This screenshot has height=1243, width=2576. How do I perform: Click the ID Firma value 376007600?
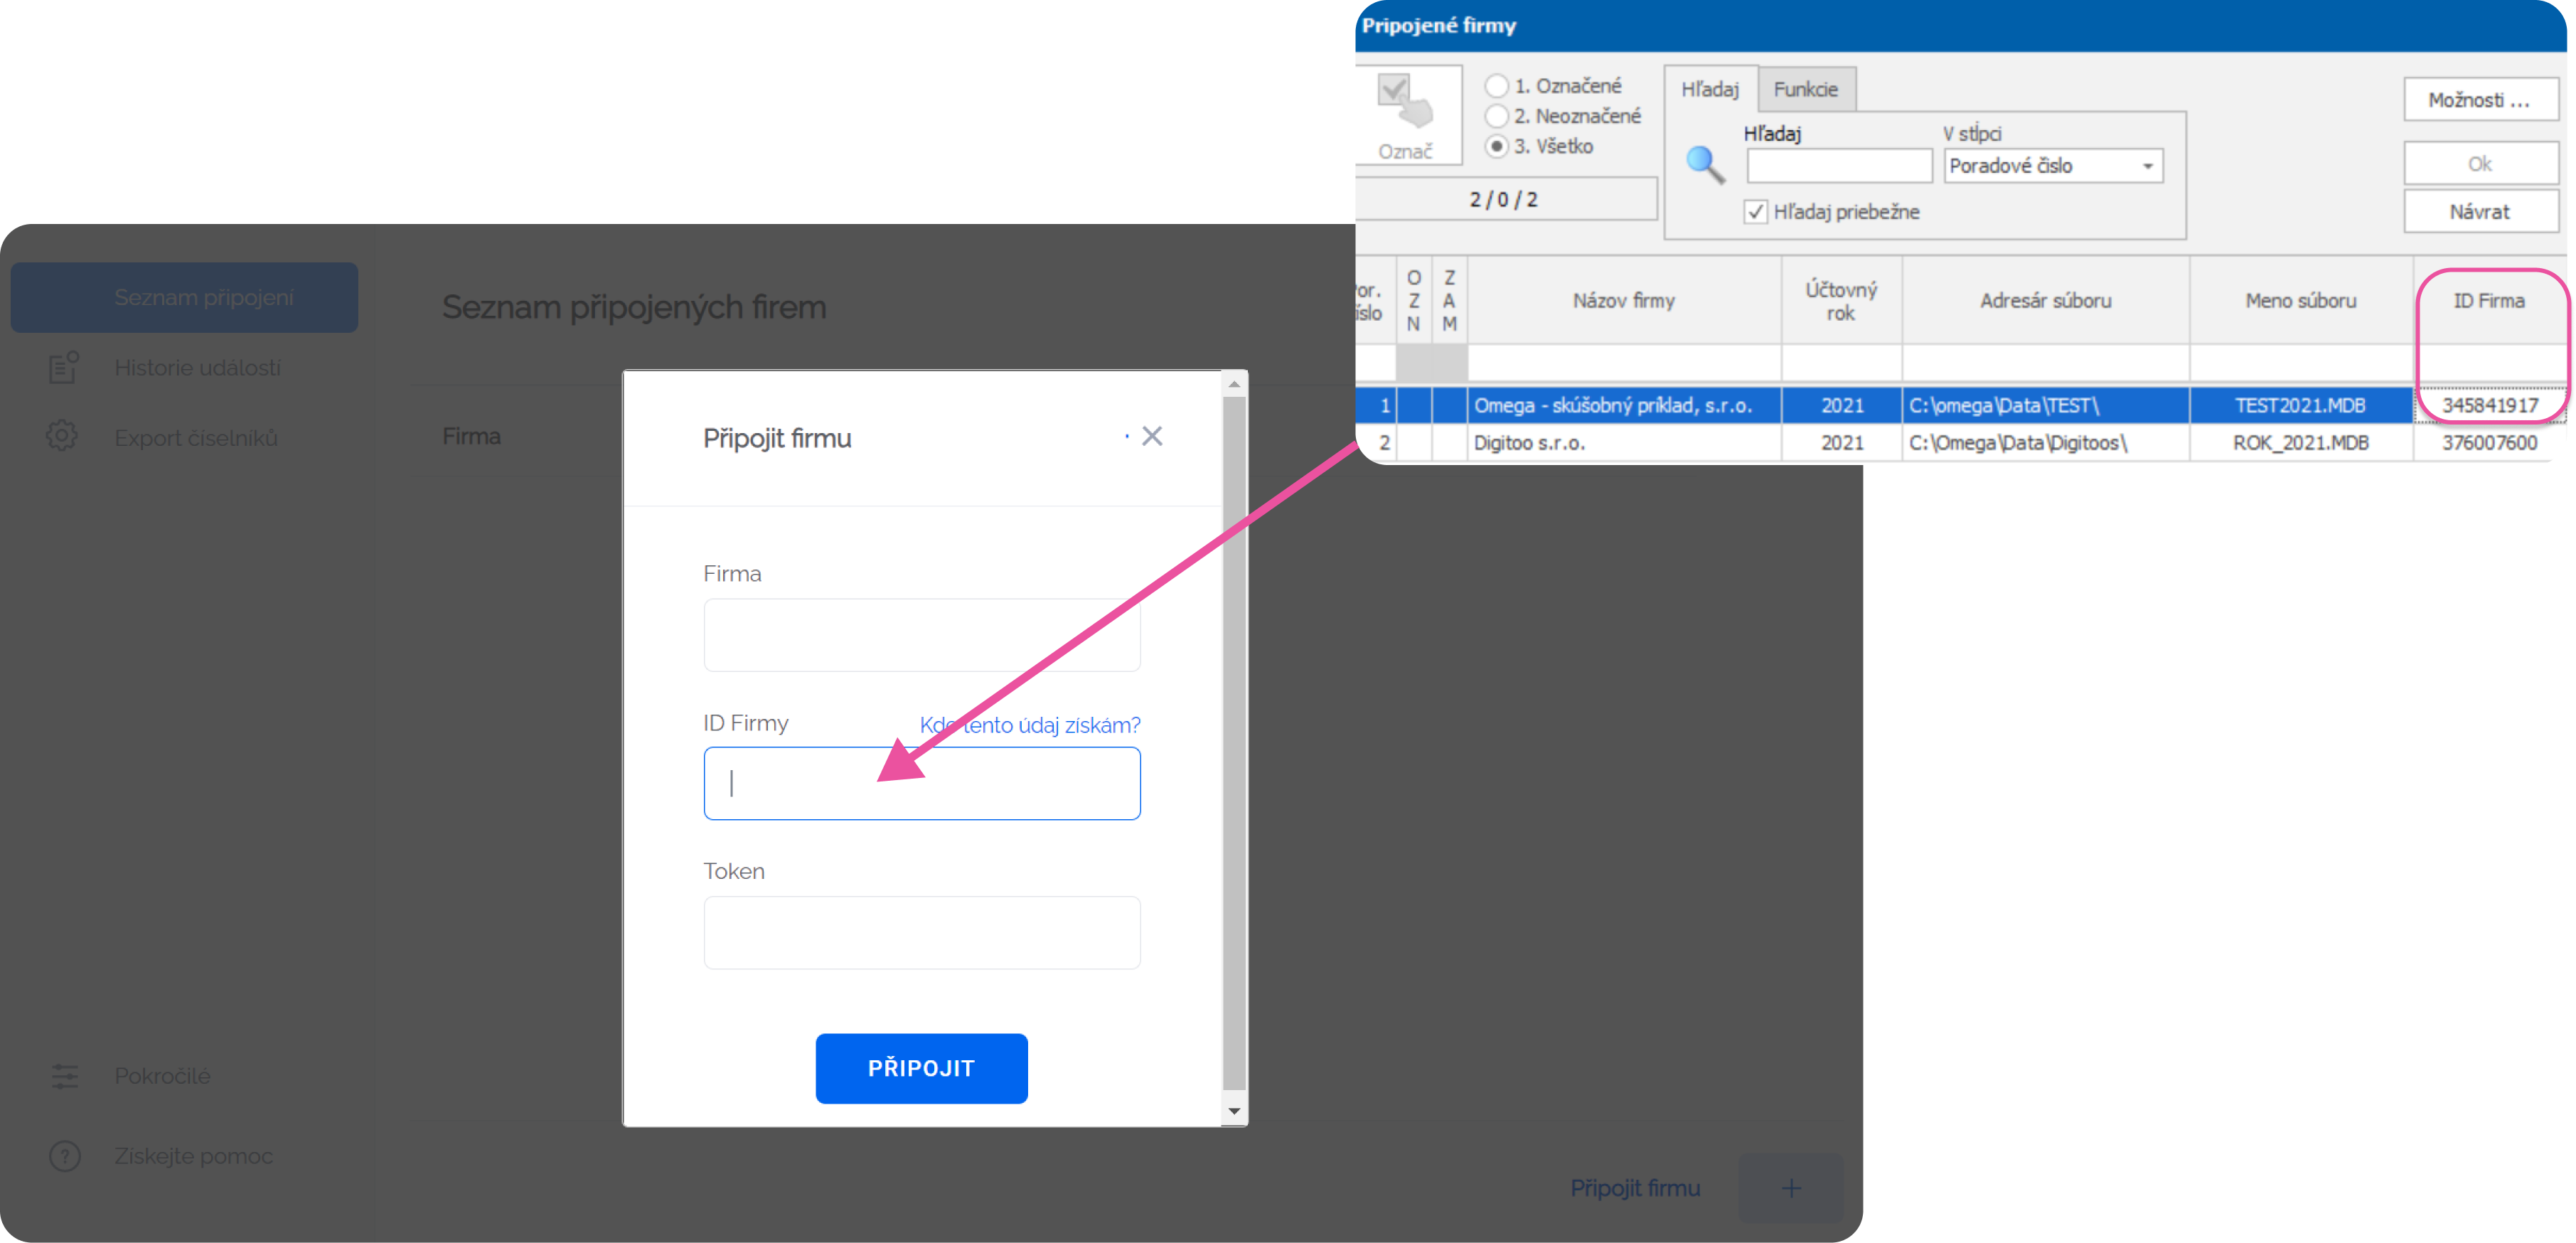(x=2489, y=442)
